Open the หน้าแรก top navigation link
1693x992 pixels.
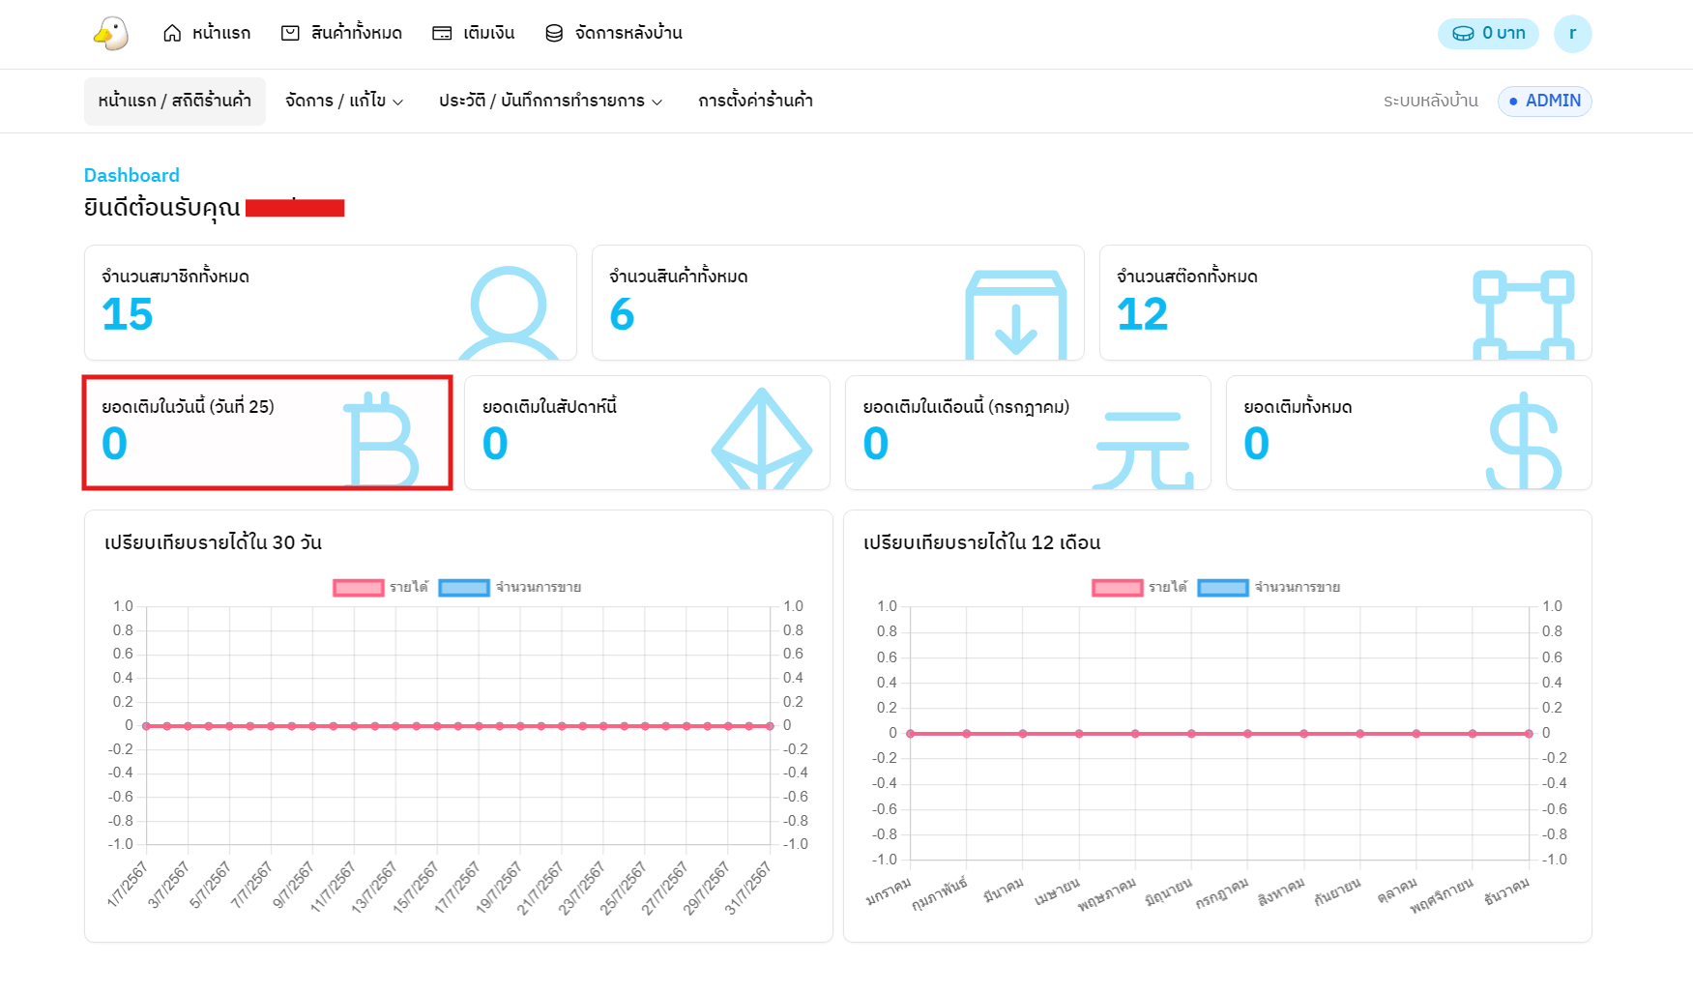(x=207, y=33)
